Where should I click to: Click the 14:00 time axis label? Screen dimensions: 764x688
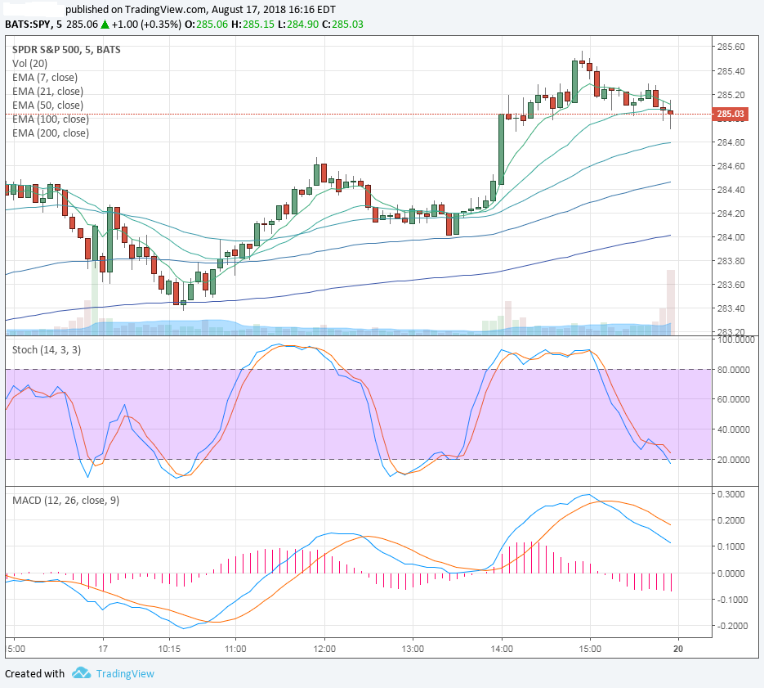click(502, 649)
